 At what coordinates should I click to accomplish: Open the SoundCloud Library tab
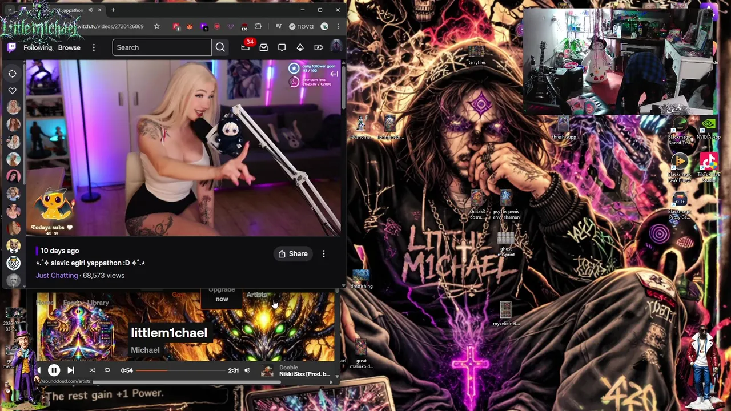98,303
